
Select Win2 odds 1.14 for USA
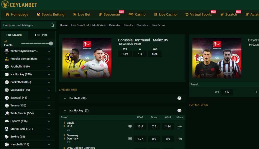click(x=168, y=126)
